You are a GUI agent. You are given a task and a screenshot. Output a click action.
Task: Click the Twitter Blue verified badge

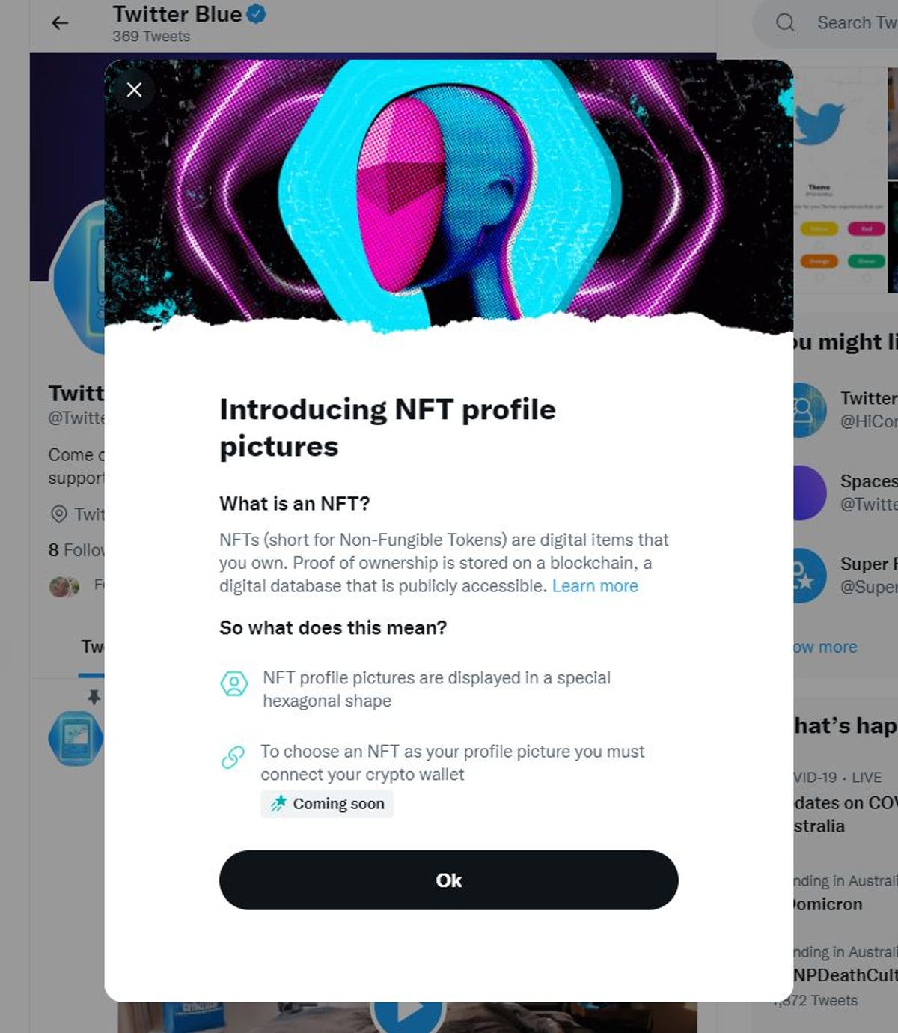pyautogui.click(x=257, y=14)
